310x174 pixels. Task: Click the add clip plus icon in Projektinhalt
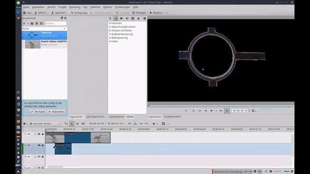pyautogui.click(x=24, y=24)
